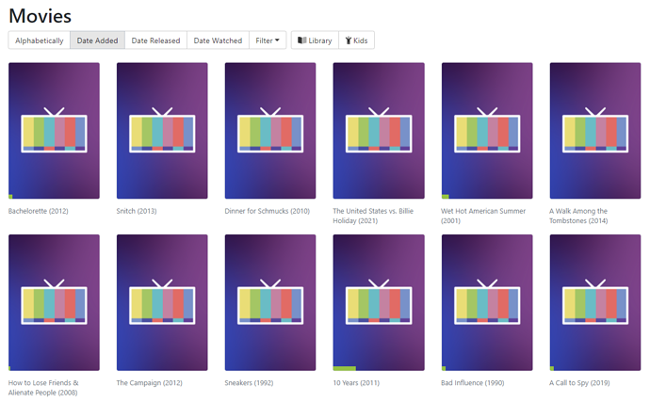Switch sorting to Date Watched
Image resolution: width=650 pixels, height=402 pixels.
218,40
